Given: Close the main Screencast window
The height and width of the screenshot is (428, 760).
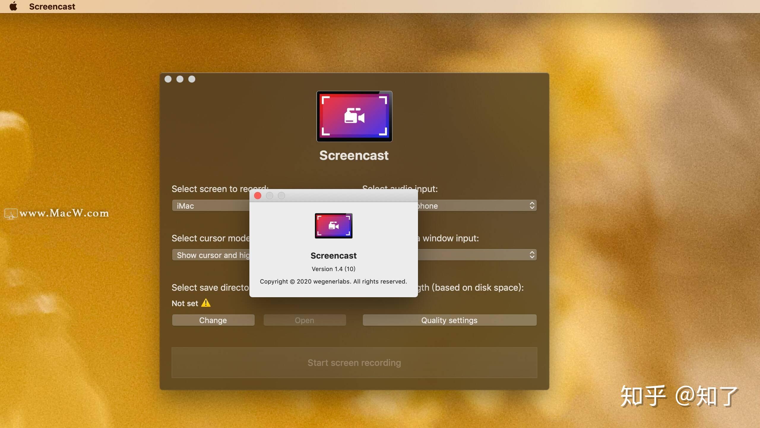Looking at the screenshot, I should click(x=168, y=79).
